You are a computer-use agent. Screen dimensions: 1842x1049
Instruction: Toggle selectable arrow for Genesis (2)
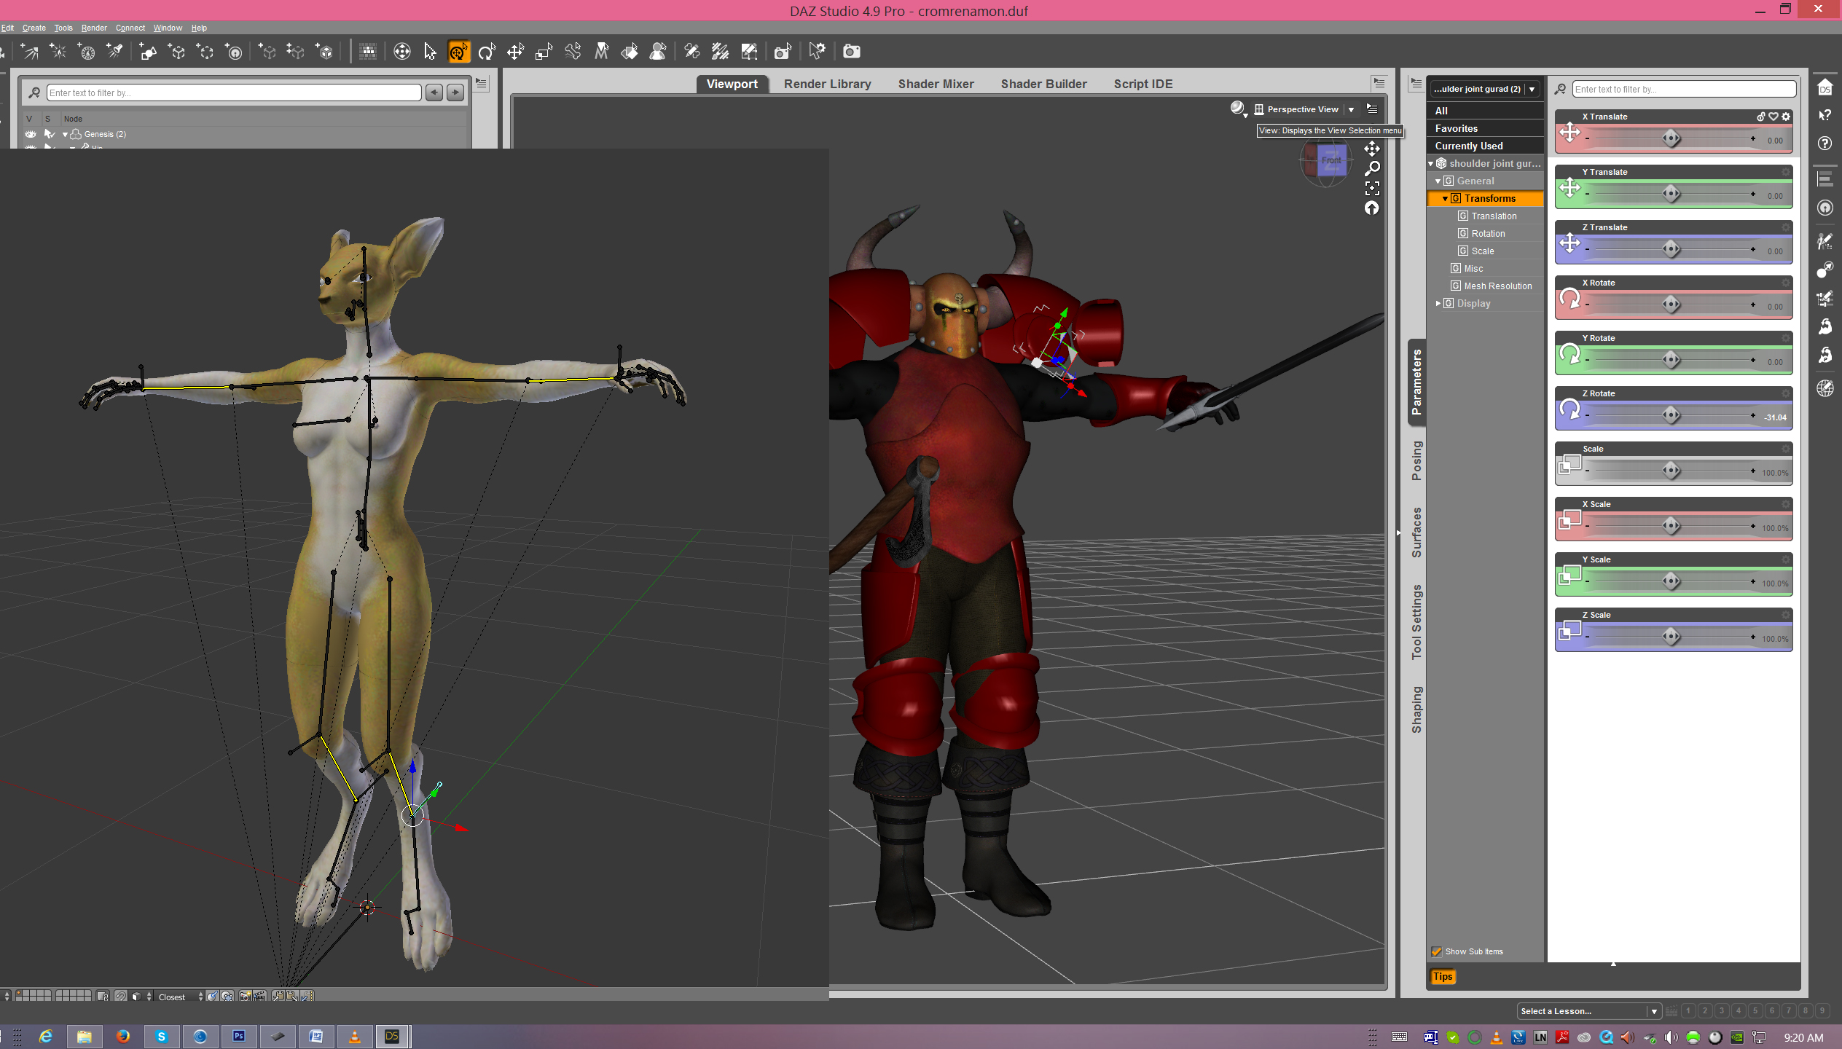[x=49, y=134]
